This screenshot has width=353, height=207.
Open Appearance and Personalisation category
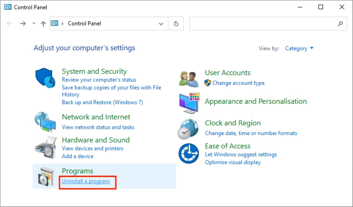[256, 102]
